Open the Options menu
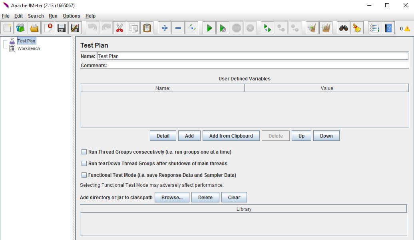Viewport: 414px width, 240px height. tap(71, 16)
